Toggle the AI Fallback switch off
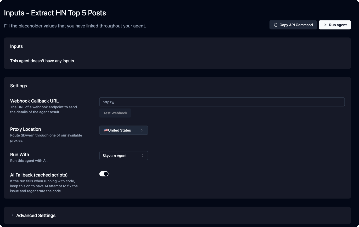359x227 pixels. [104, 174]
